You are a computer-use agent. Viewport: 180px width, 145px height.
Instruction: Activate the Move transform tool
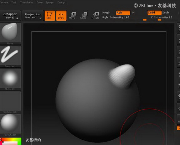[72, 16]
